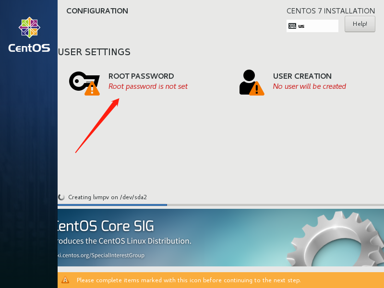Click the centos.org SpecialInterestGroup link
Image resolution: width=384 pixels, height=288 pixels.
click(x=101, y=255)
